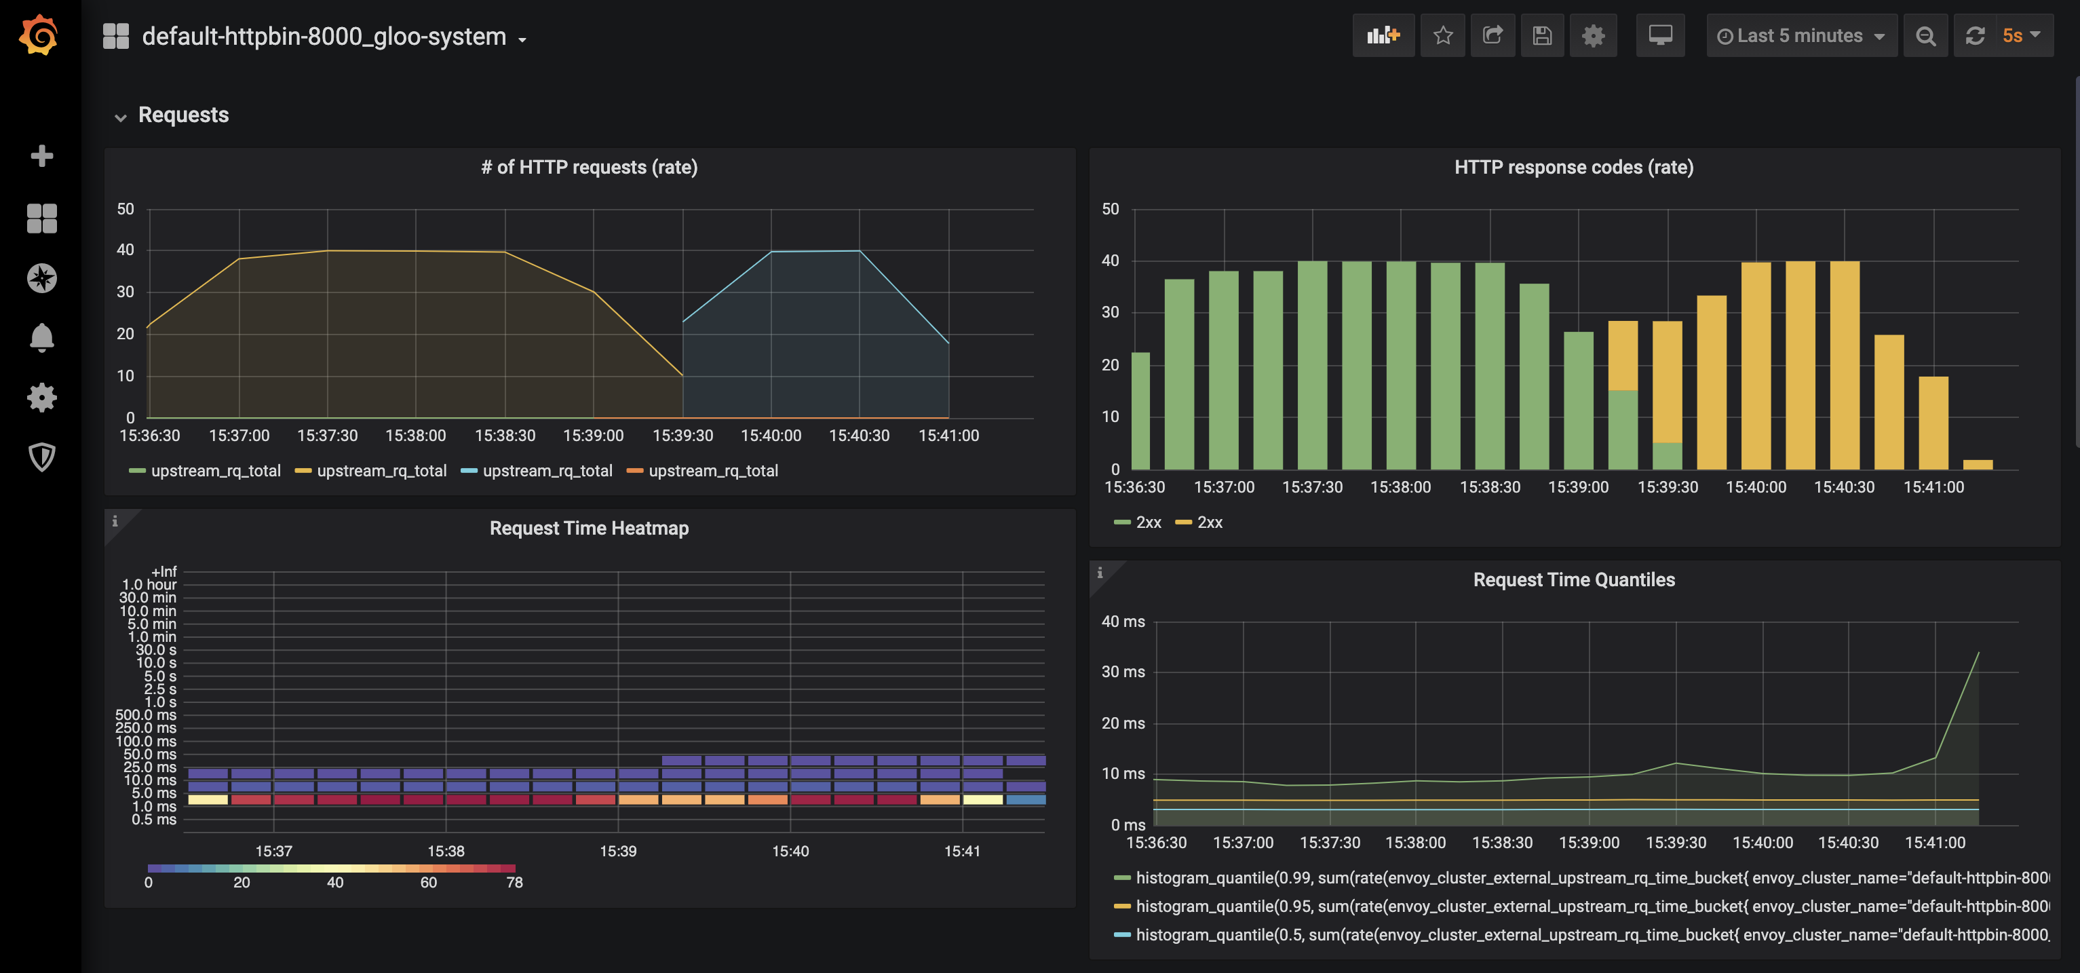The width and height of the screenshot is (2080, 973).
Task: Open the Server Admin shield icon
Action: (41, 457)
